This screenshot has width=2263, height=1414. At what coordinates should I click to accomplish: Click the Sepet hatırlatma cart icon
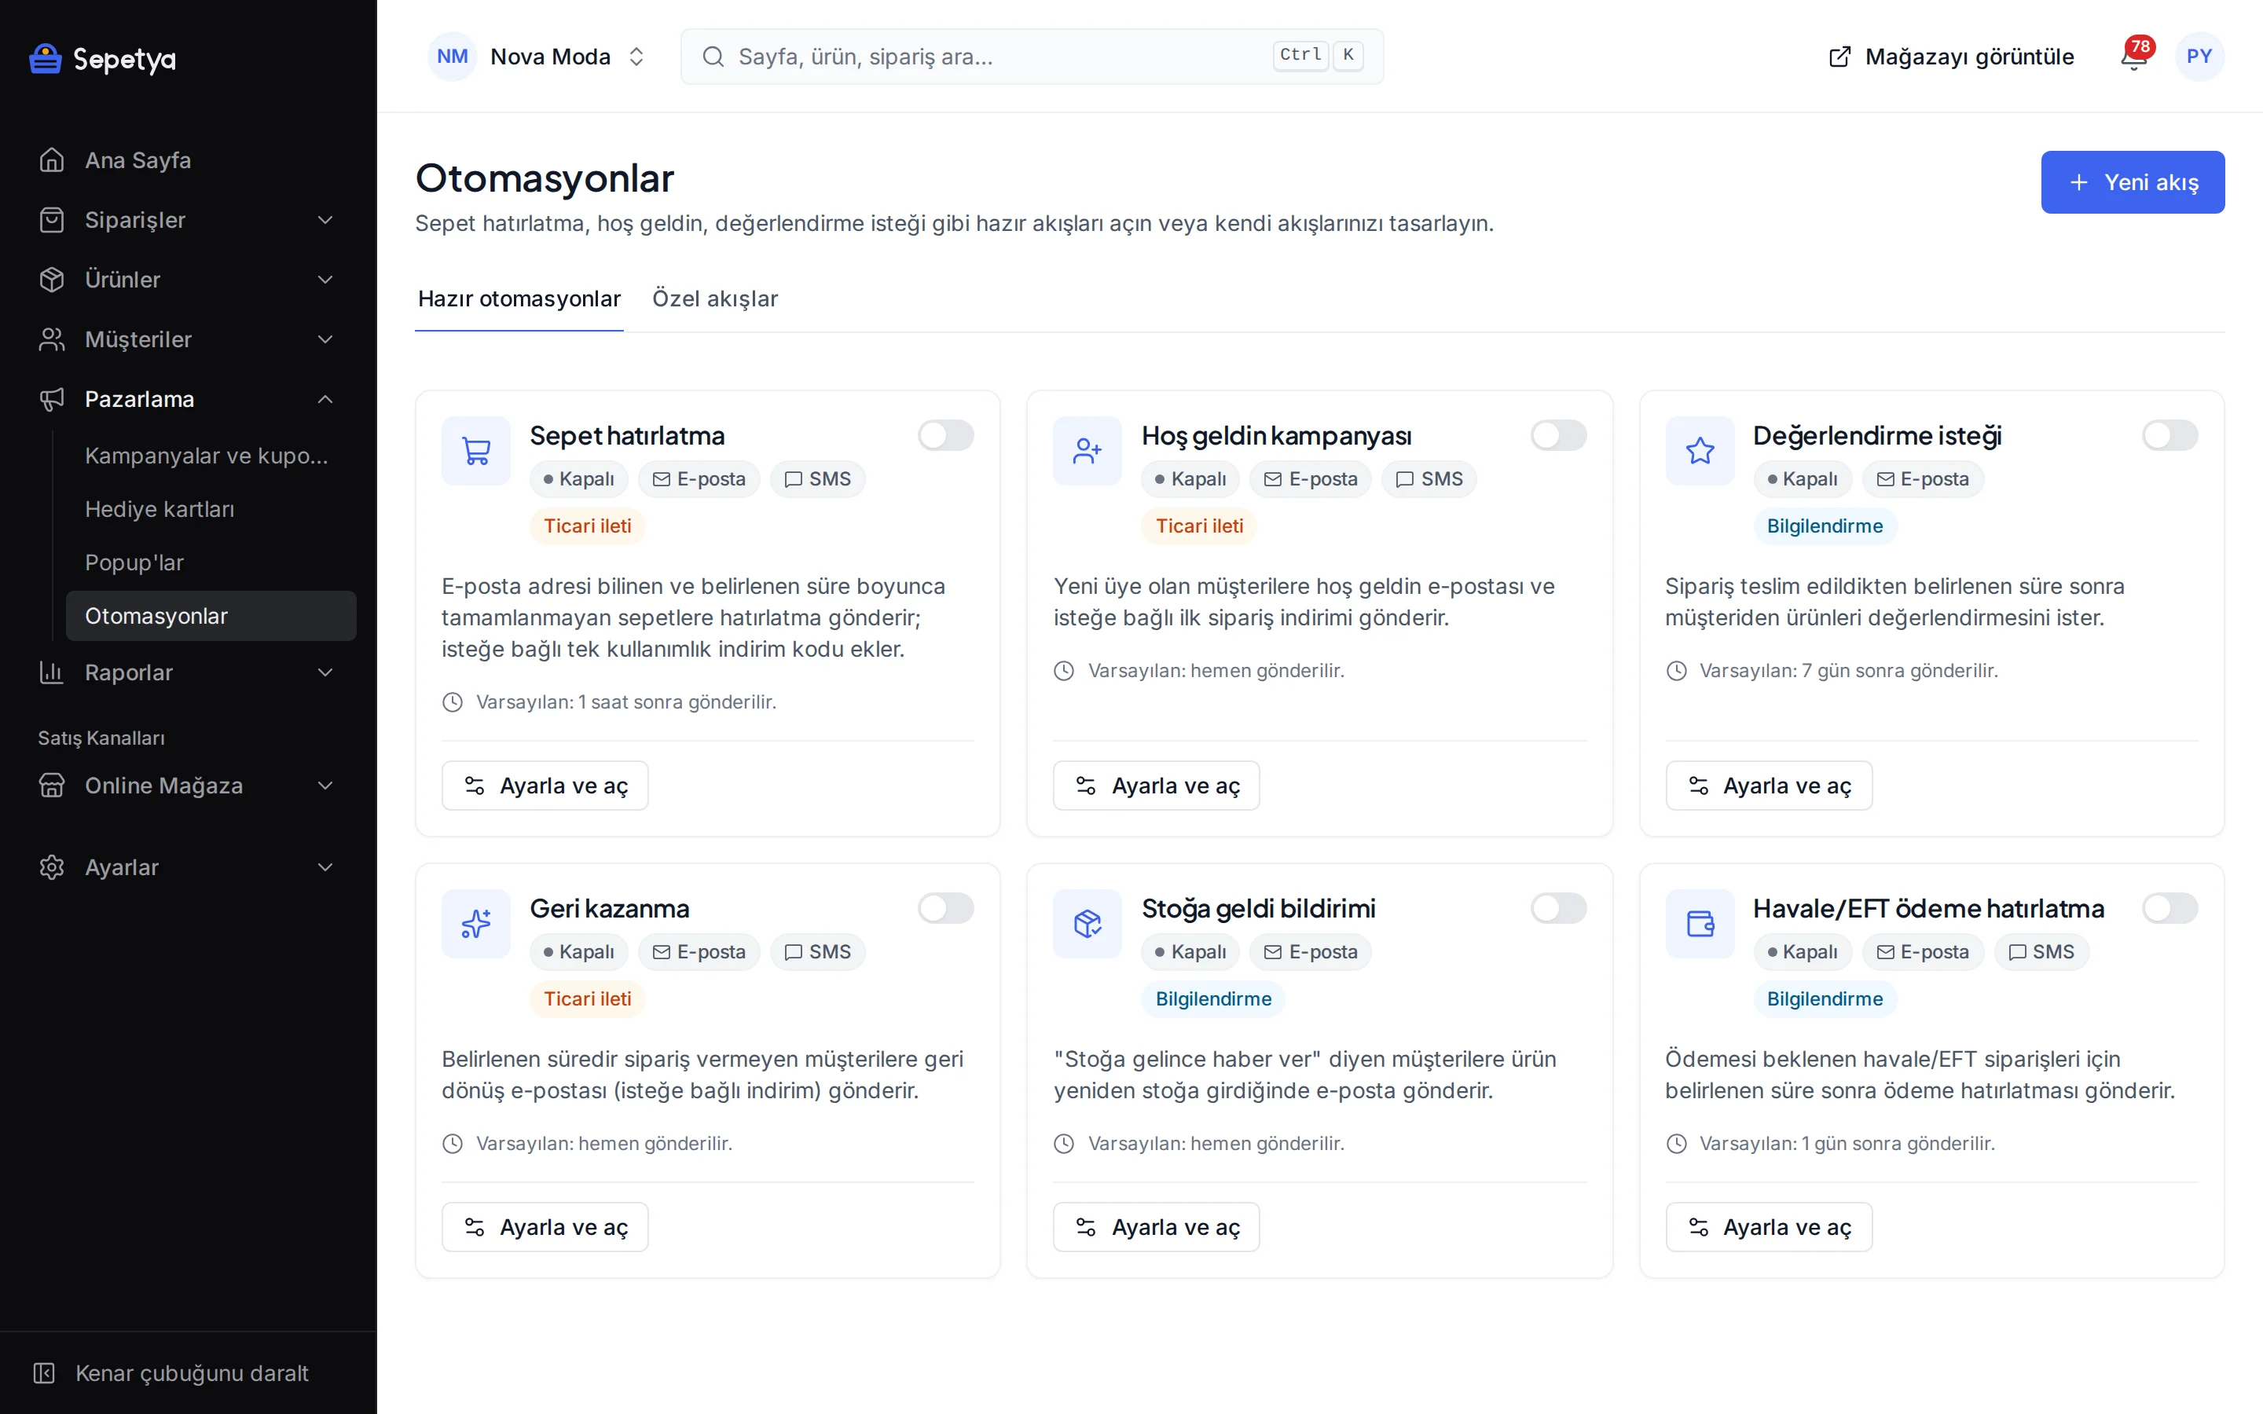(476, 451)
